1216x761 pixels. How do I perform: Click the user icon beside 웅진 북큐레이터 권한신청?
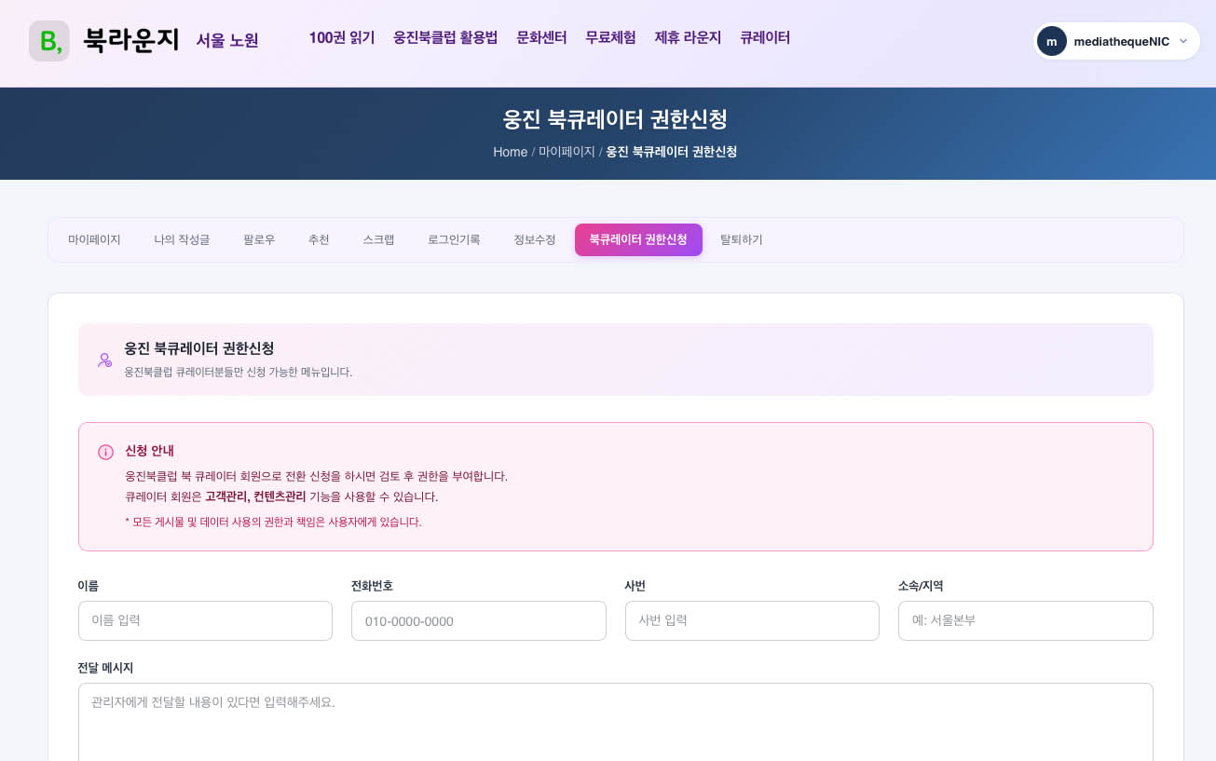[104, 360]
